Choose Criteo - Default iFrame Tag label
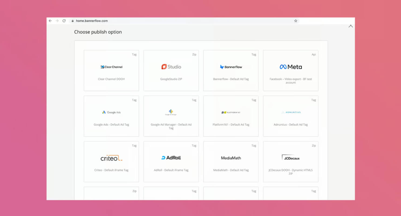The height and width of the screenshot is (216, 401). click(111, 170)
